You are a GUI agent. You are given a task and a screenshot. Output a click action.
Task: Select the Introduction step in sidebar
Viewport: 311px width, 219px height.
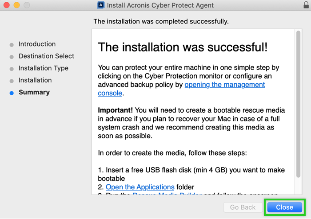tap(37, 44)
